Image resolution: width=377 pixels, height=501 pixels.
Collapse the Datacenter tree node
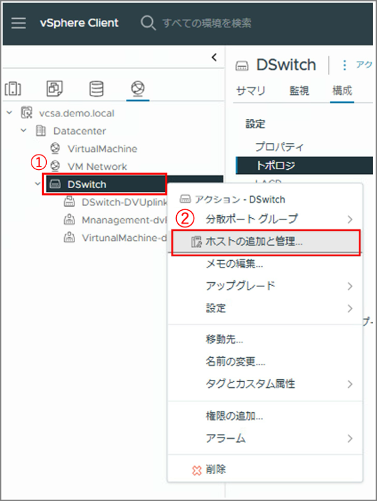pos(23,130)
